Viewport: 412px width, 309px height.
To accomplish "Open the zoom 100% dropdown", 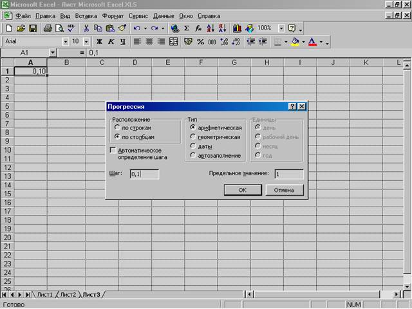I will 281,28.
